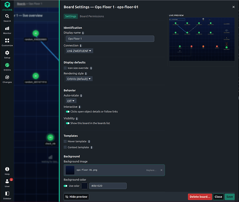239x202 pixels.
Task: Open the User menu
Action: point(7,183)
